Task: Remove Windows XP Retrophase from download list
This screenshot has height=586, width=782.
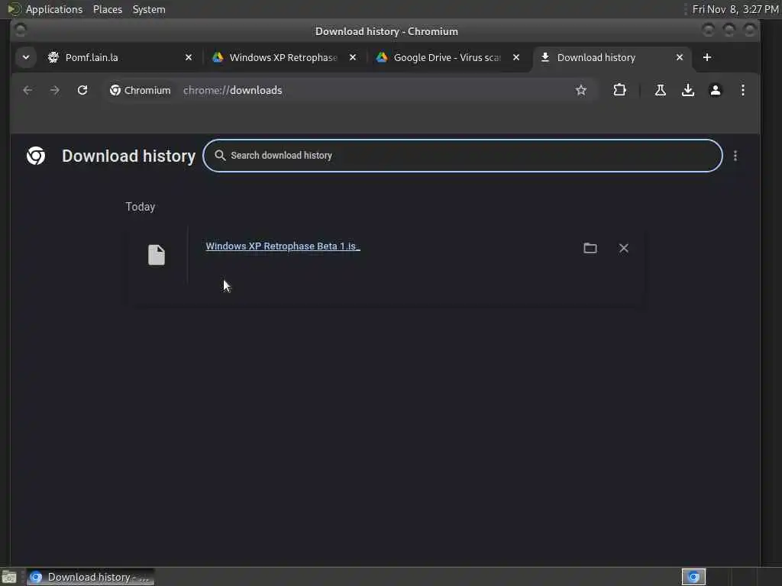Action: pos(623,248)
